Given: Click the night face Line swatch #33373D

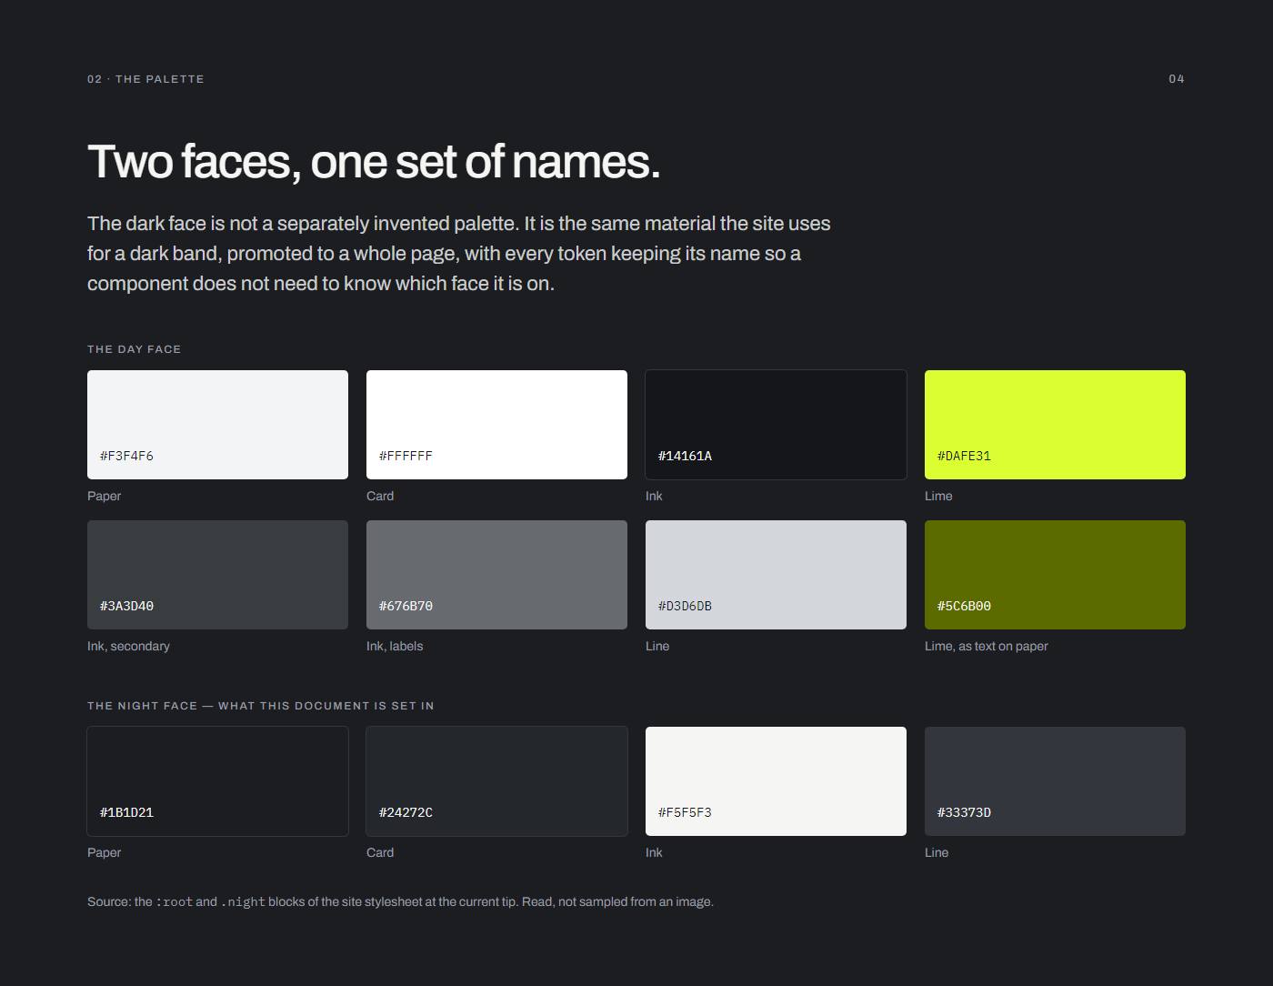Looking at the screenshot, I should coord(1055,781).
